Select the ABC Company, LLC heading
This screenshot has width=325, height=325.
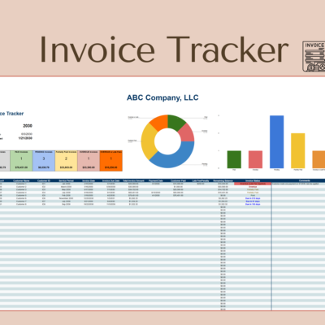tap(162, 97)
